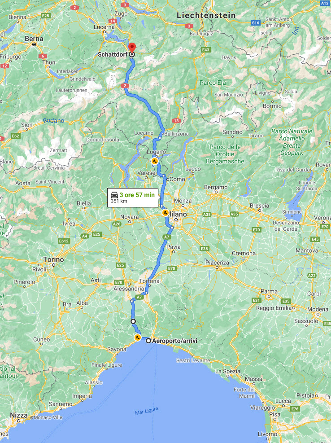Click the Parco delle Orobie Bergamasche label
The image size is (331, 443).
[225, 154]
